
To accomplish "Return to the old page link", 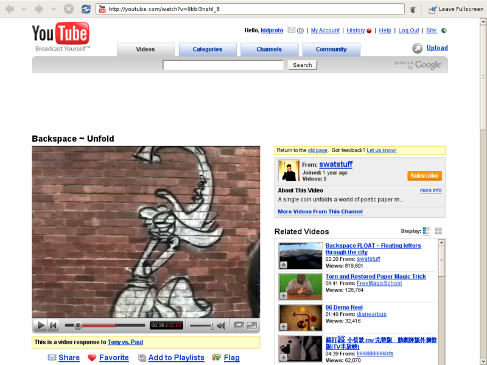I will pos(317,150).
